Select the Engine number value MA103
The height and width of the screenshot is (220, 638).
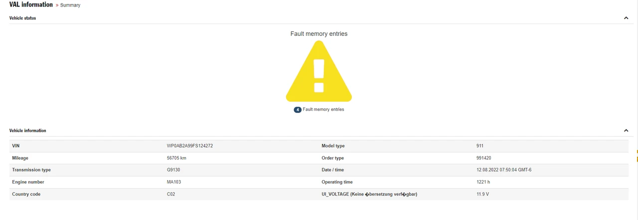tap(173, 182)
